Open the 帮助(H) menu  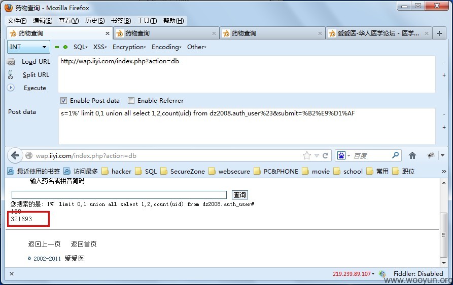(173, 20)
